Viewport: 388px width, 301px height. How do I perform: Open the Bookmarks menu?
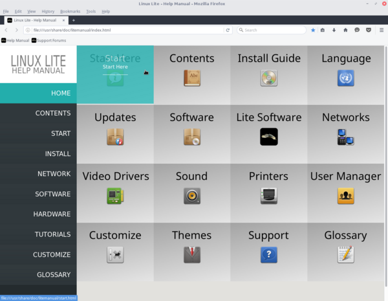click(70, 12)
